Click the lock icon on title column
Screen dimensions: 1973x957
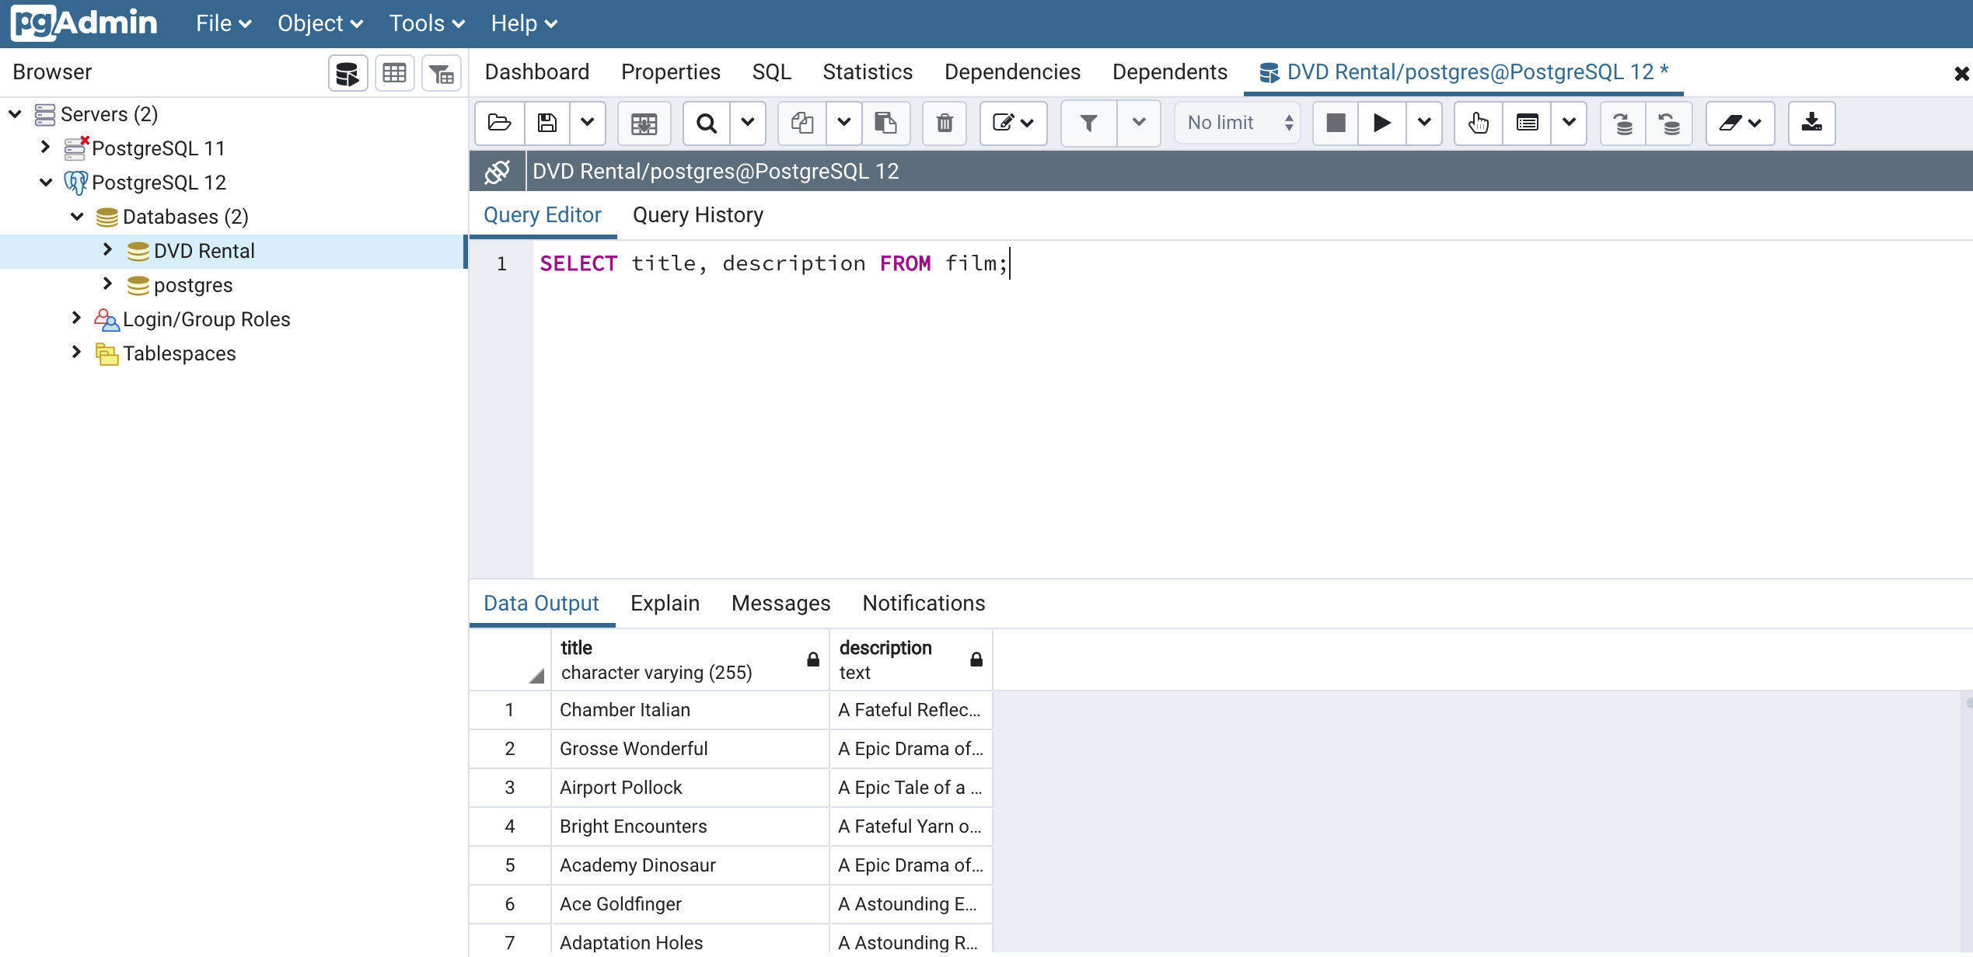click(x=813, y=659)
